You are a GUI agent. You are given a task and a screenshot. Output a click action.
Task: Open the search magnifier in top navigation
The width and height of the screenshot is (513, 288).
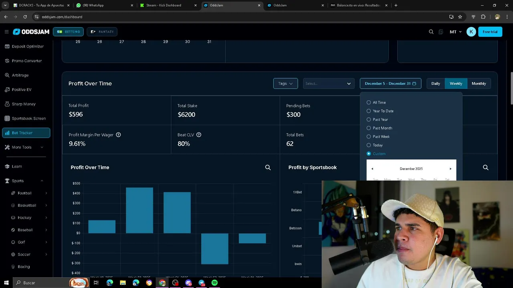coord(431,32)
